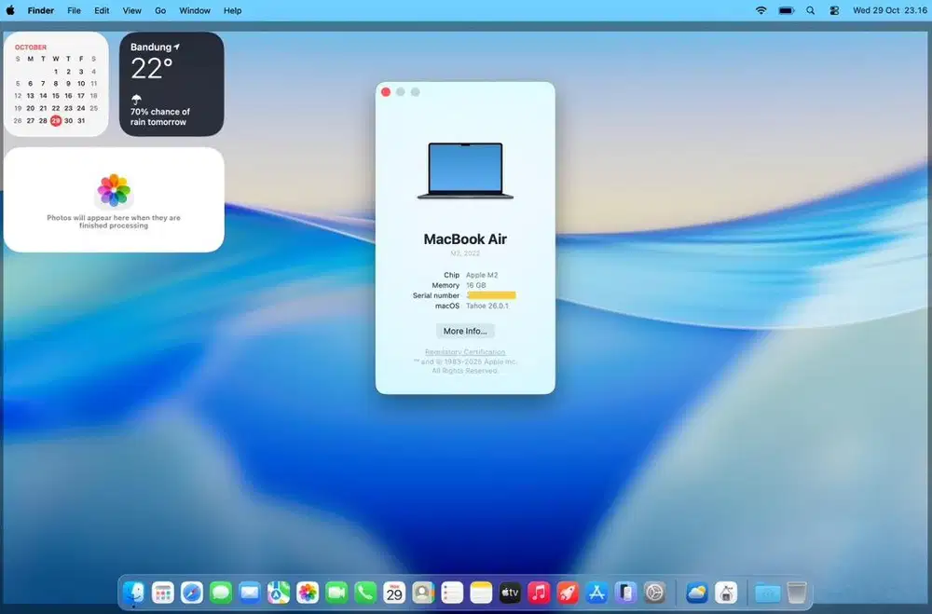Open Spotlight search from menu bar
Image resolution: width=932 pixels, height=614 pixels.
[x=810, y=10]
